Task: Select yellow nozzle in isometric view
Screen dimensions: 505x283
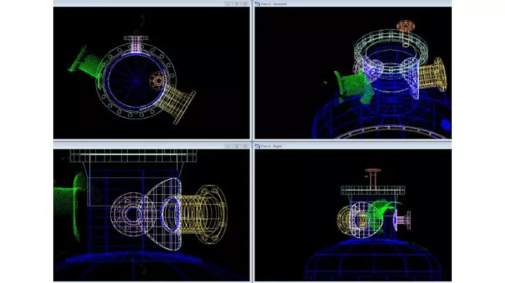Action: click(434, 74)
